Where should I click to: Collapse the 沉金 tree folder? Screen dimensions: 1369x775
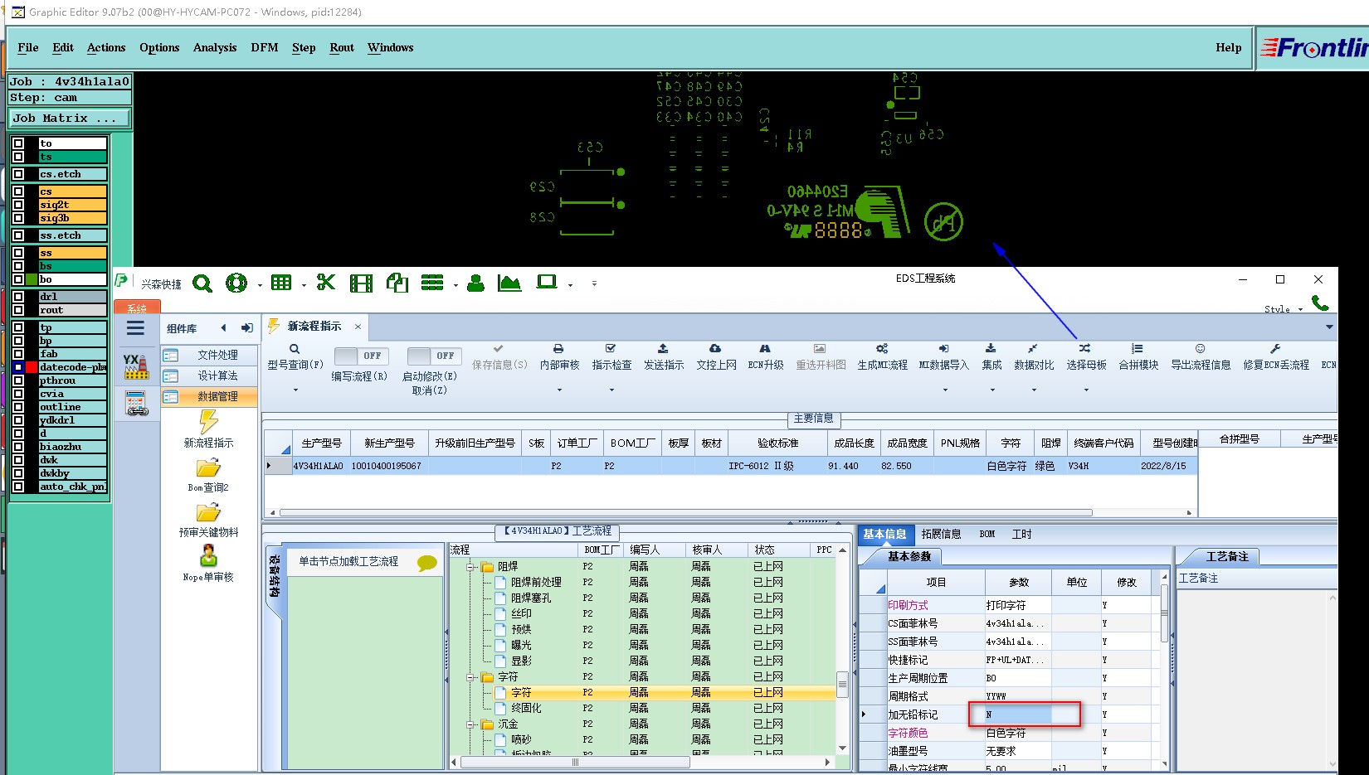coord(470,724)
